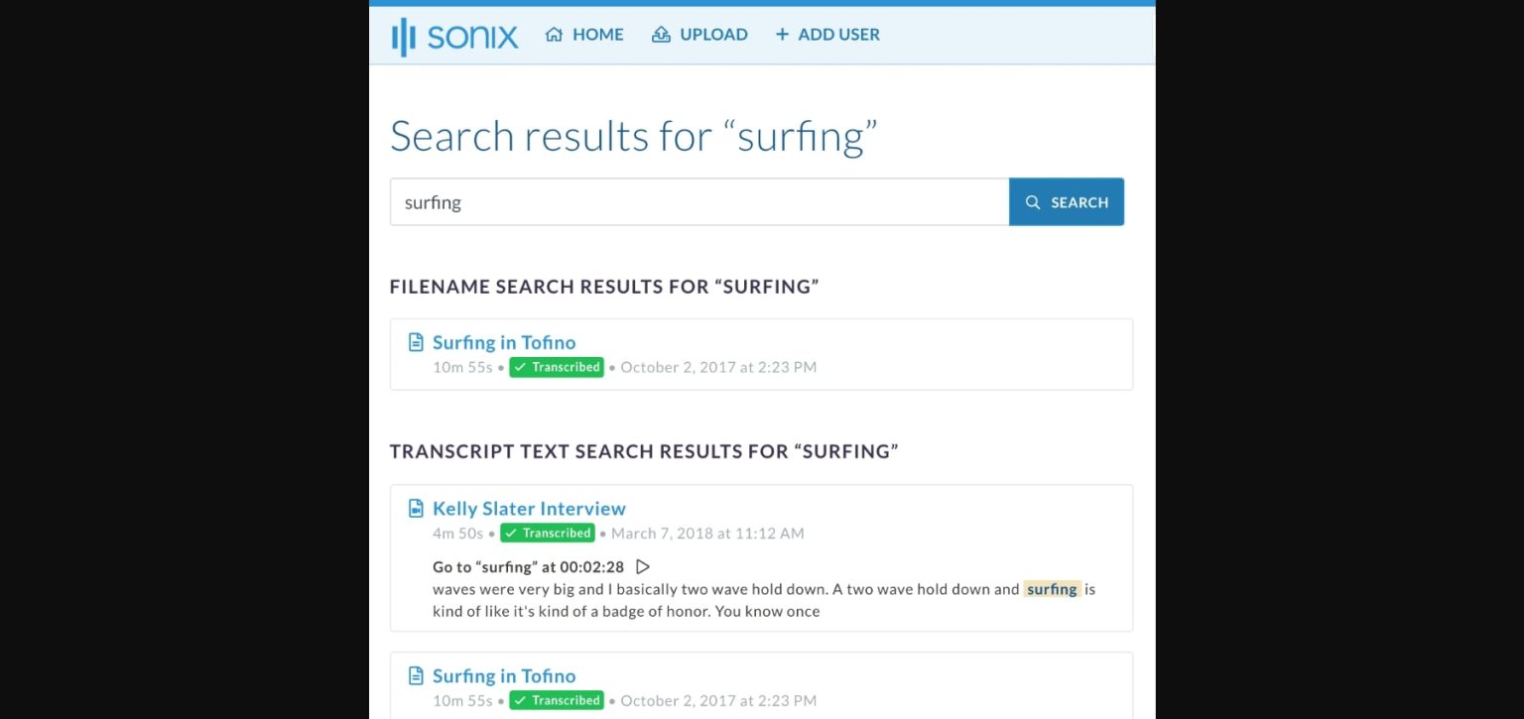Viewport: 1524px width, 719px height.
Task: Click the Transcribed badge on Kelly Slater Interview
Action: tap(548, 533)
